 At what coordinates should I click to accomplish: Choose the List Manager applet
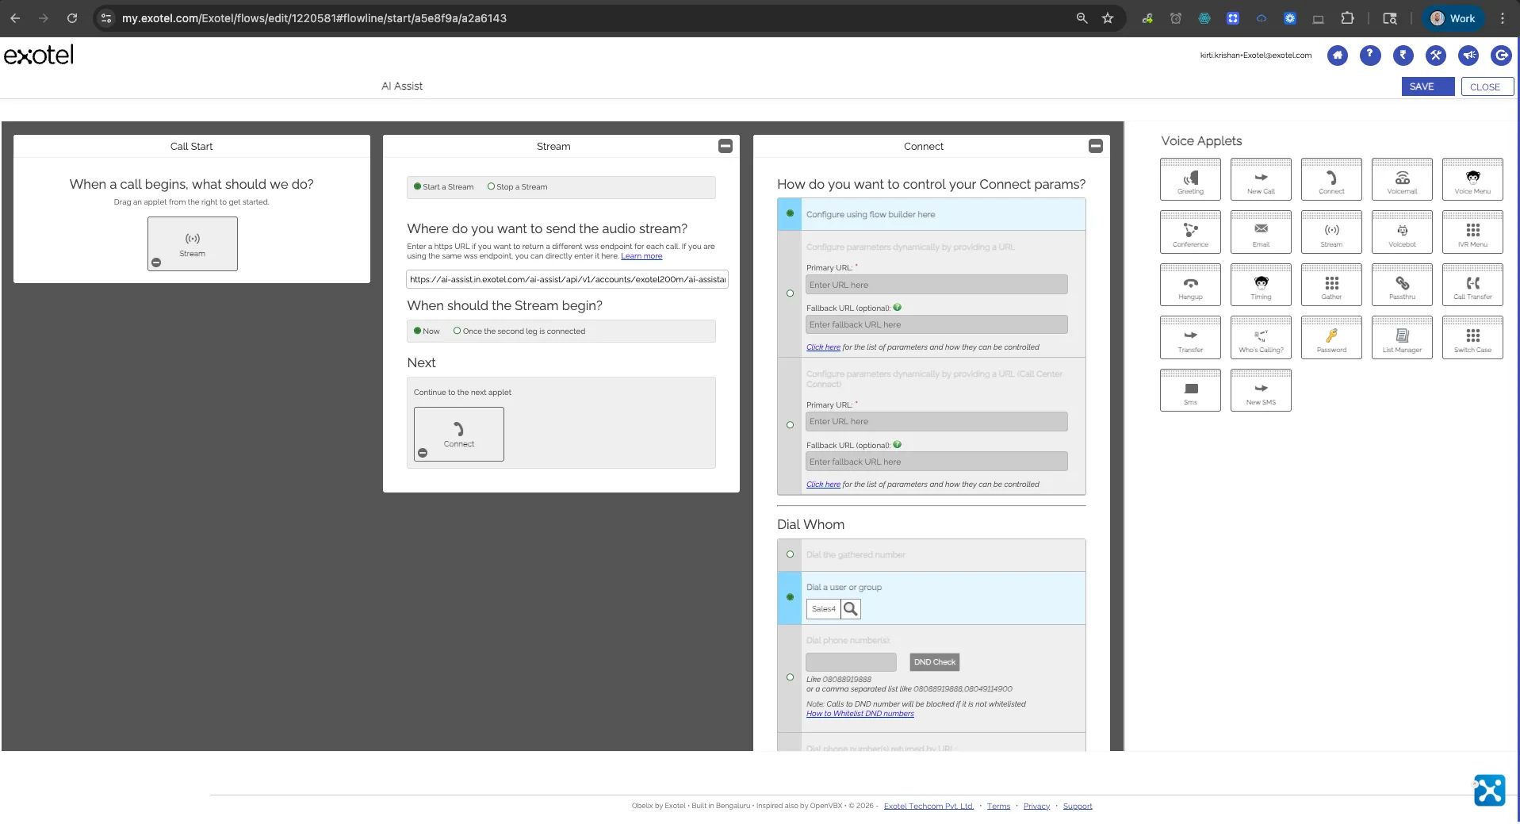[x=1402, y=338]
